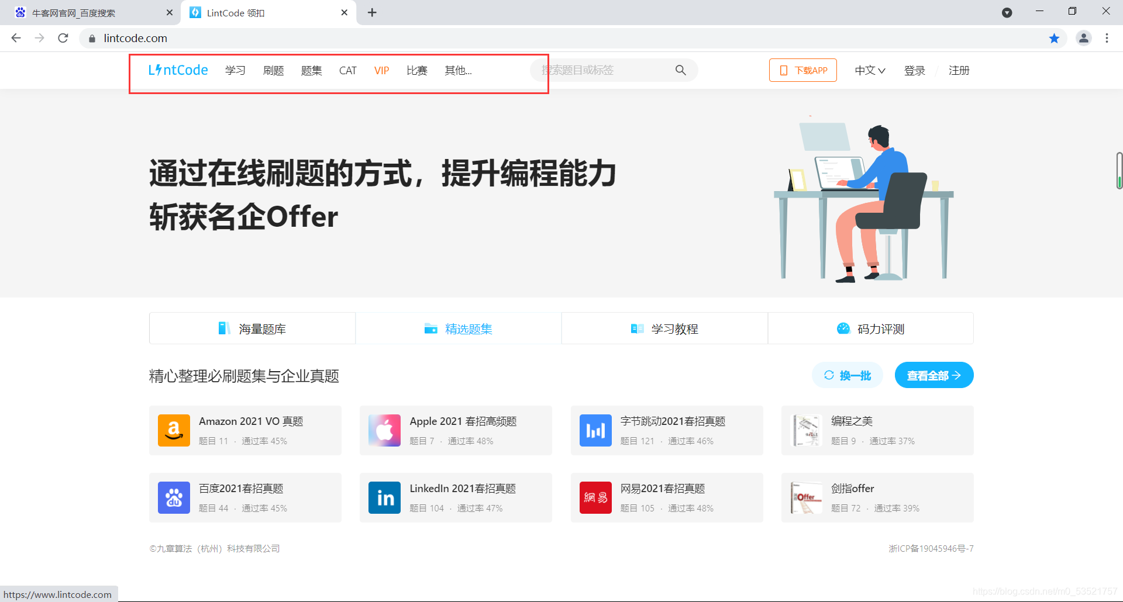Screen dimensions: 1123x602
Task: Click the Apple logo icon
Action: [384, 430]
